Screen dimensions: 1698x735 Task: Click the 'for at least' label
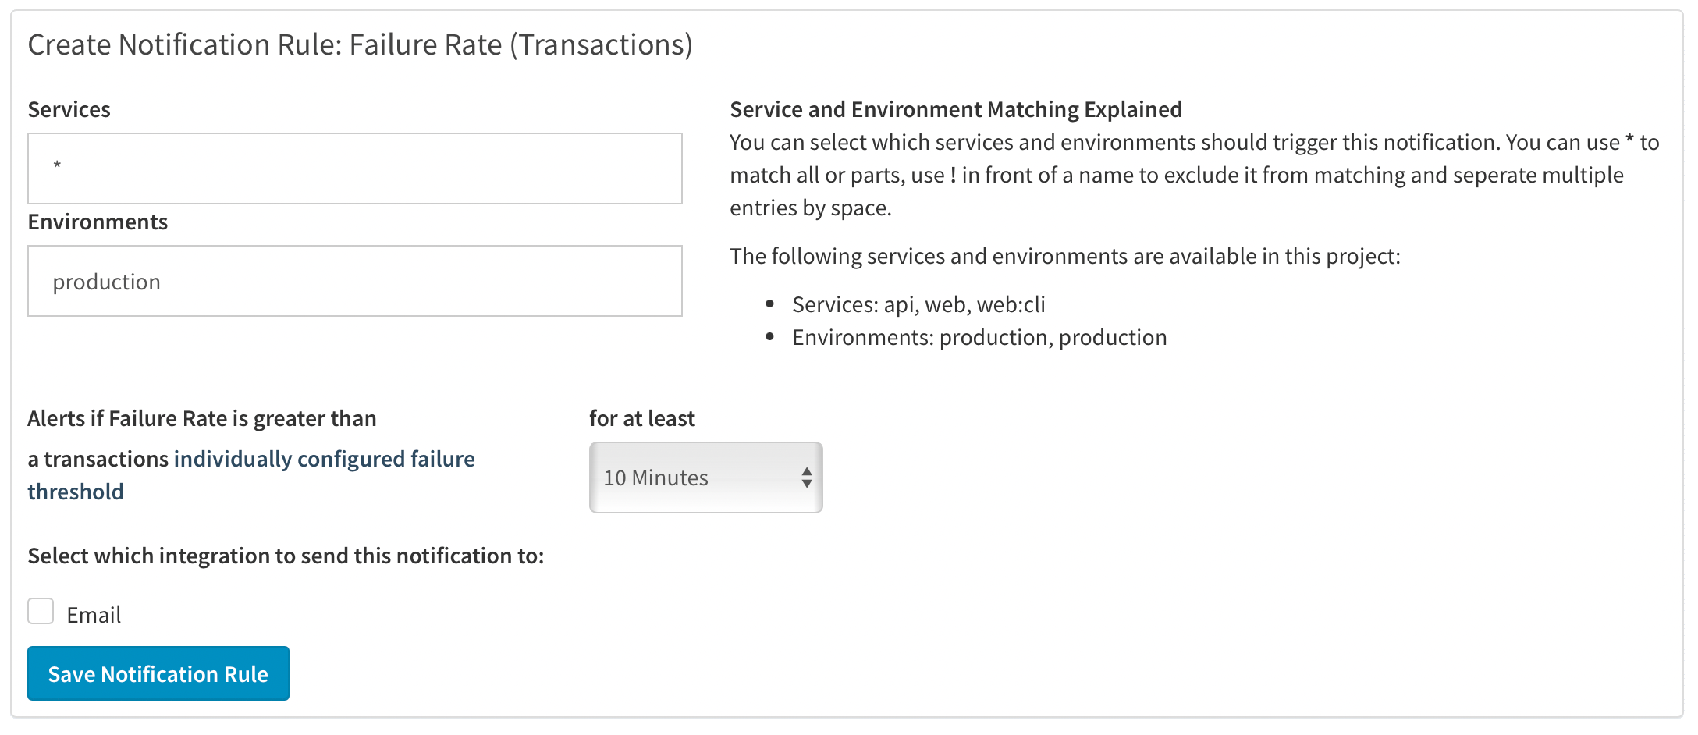(x=642, y=418)
